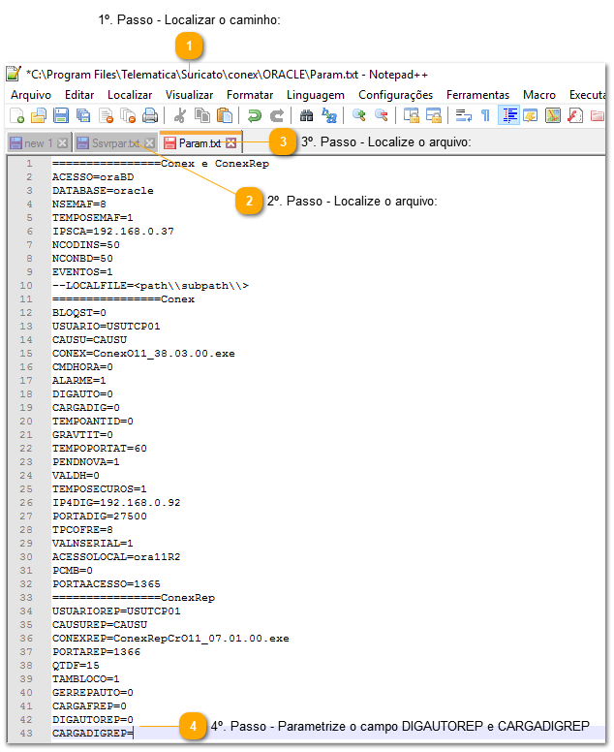Click the Close All documents icon
This screenshot has height=752, width=614.
click(128, 115)
